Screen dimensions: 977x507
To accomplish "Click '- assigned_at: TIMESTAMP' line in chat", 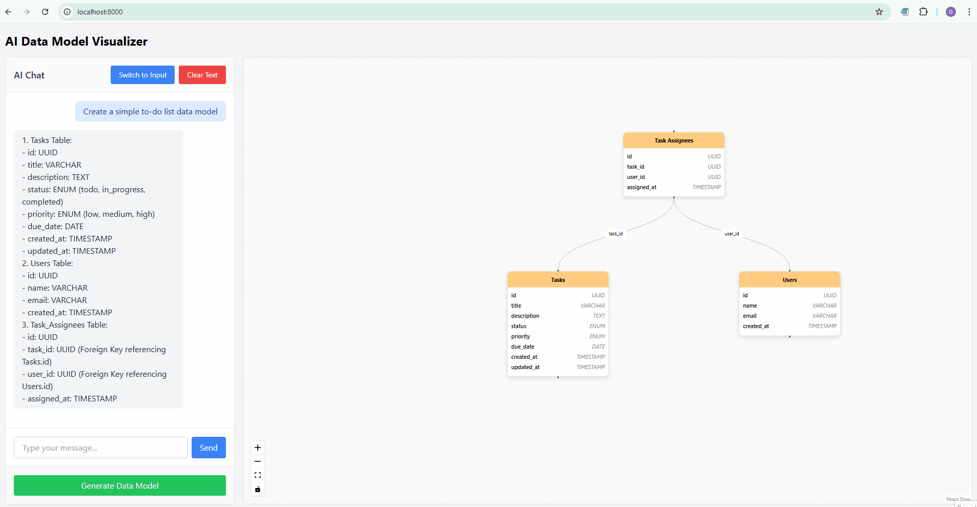I will click(x=70, y=398).
